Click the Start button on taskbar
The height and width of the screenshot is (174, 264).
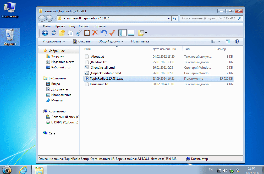point(6,170)
